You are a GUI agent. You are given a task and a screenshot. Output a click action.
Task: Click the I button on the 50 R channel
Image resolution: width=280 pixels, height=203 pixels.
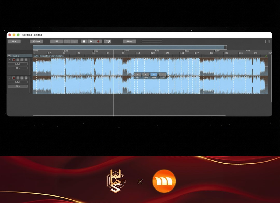[x=18, y=78]
